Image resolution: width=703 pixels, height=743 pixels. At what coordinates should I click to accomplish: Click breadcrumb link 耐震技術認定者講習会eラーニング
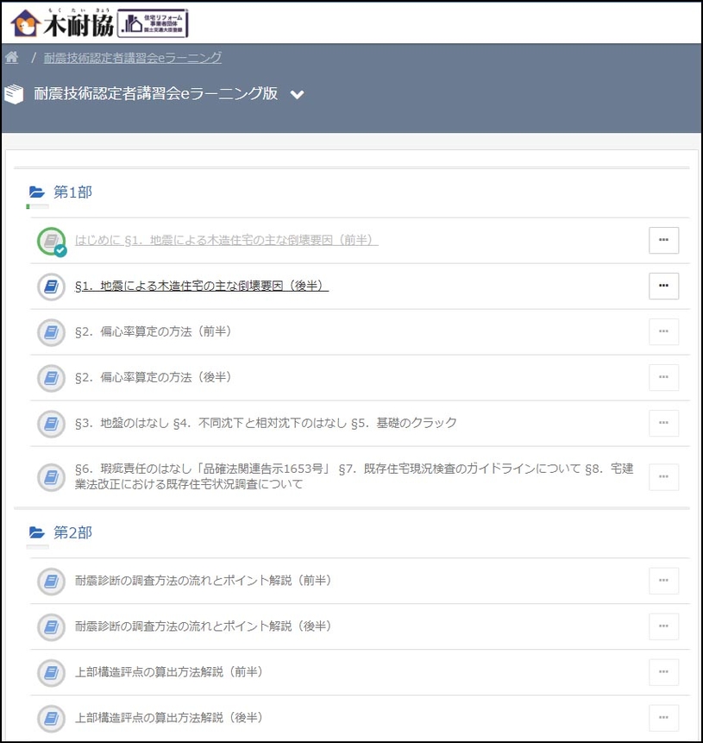133,58
